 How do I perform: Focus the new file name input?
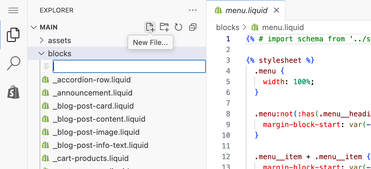(129, 66)
